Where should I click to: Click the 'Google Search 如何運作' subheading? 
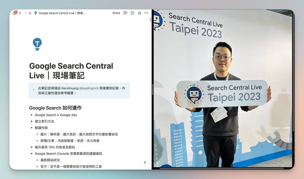[x=55, y=108]
